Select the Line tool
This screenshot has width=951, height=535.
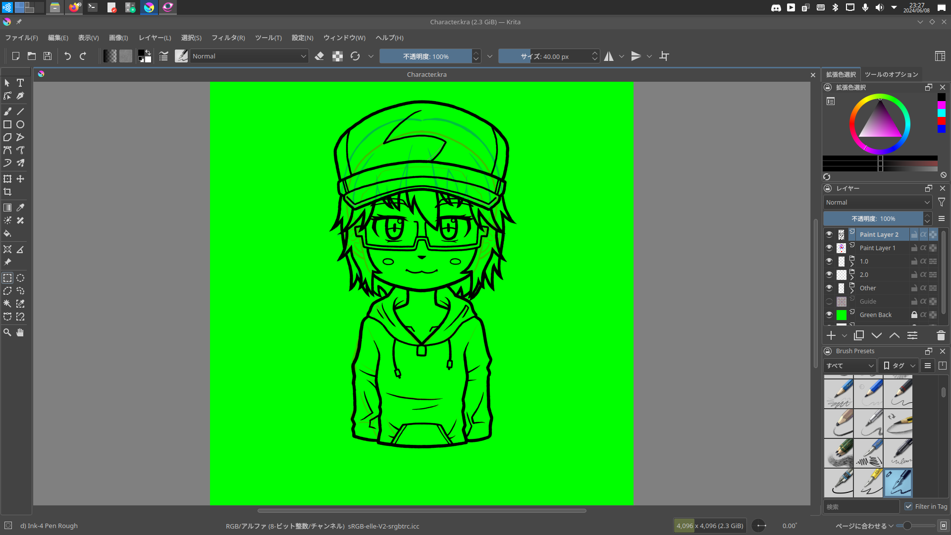[x=20, y=111]
